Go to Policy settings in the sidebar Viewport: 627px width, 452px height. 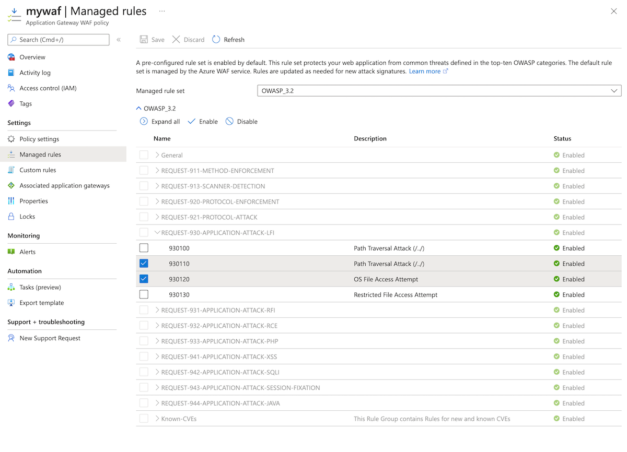[39, 139]
